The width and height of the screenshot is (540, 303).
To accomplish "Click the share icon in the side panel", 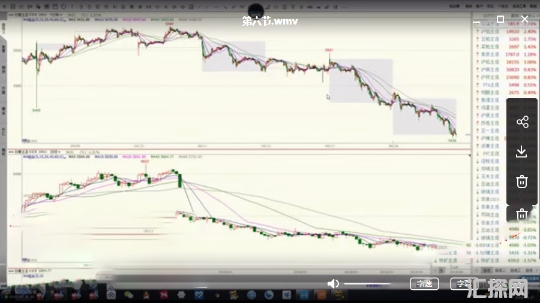I will pyautogui.click(x=523, y=122).
